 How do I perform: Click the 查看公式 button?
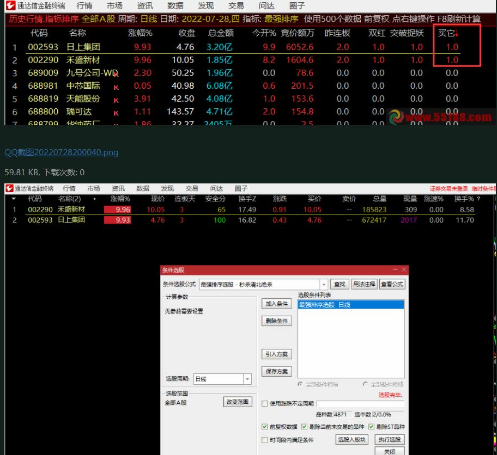point(392,284)
